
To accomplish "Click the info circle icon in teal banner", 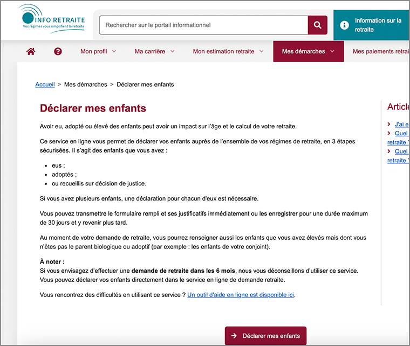I will click(x=344, y=25).
